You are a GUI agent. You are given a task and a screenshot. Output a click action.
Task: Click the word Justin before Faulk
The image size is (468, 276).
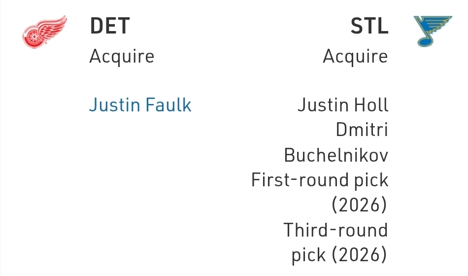pyautogui.click(x=113, y=105)
